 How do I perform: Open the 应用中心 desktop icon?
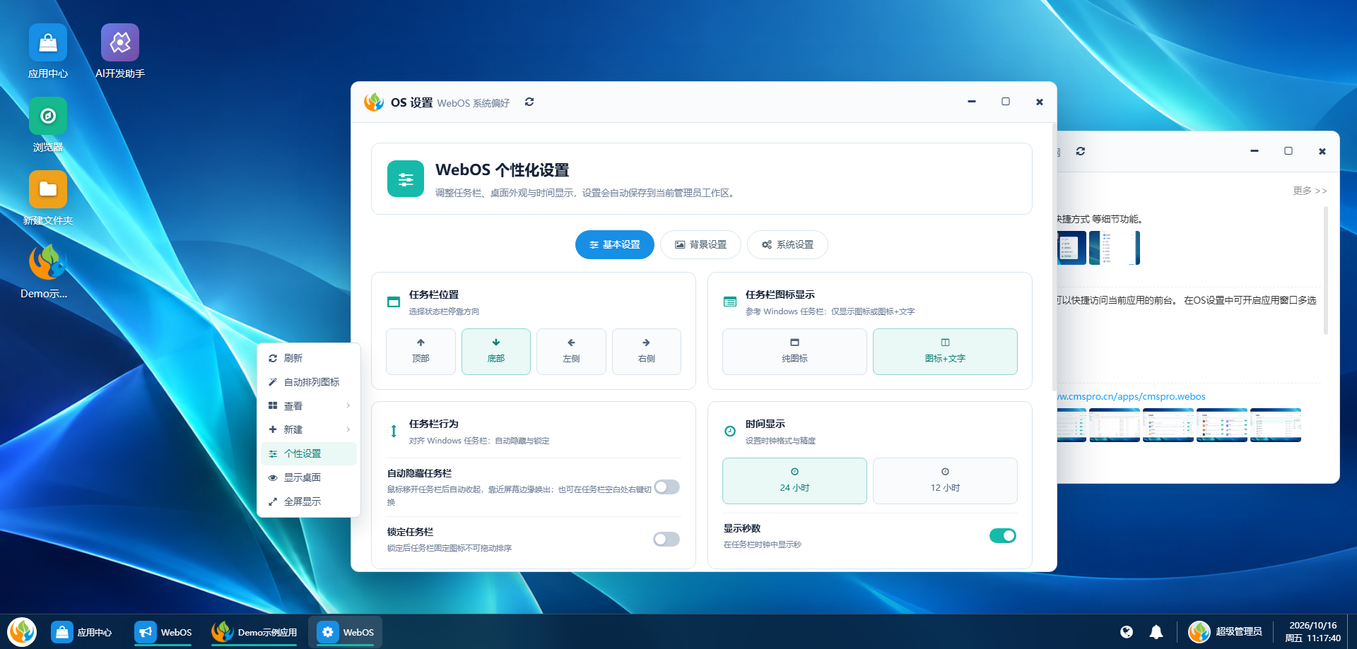[x=48, y=51]
